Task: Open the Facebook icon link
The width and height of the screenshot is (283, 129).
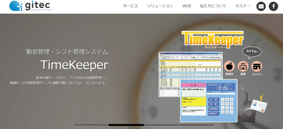Action: pos(273,7)
